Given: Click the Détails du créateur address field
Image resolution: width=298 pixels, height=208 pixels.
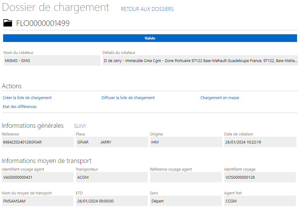Looking at the screenshot, I should pyautogui.click(x=200, y=60).
